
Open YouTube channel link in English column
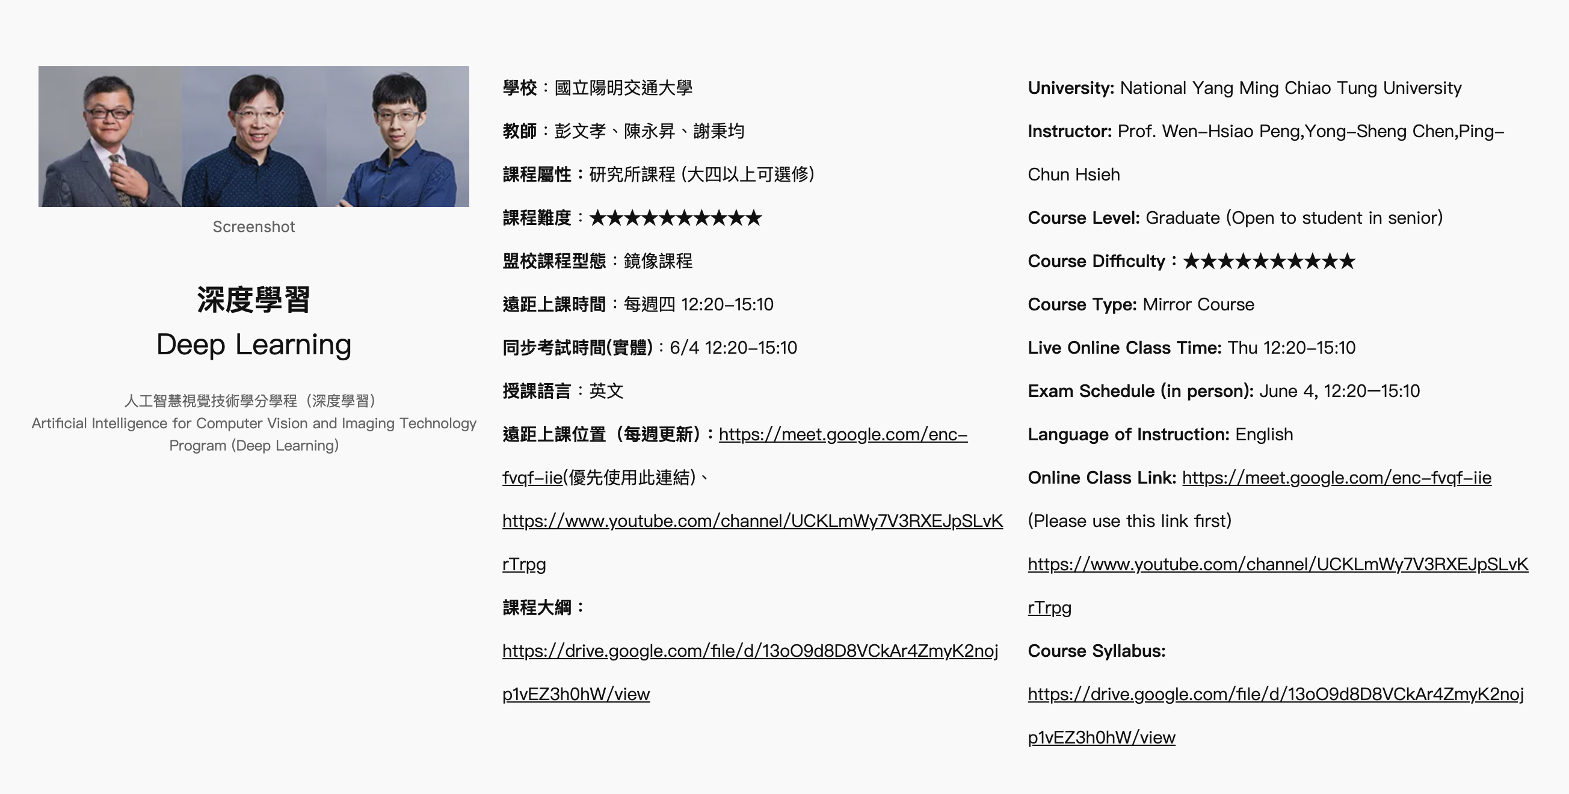pos(1278,564)
